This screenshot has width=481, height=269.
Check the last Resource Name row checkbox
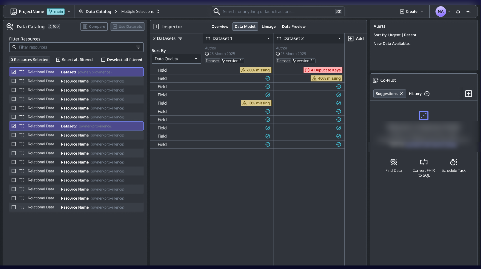coord(14,207)
